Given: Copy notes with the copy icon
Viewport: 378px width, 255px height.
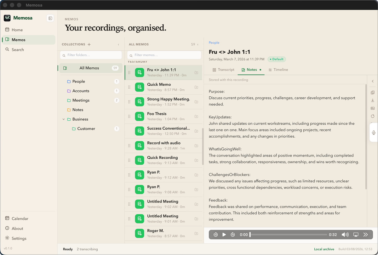Looking at the screenshot, I should (373, 93).
